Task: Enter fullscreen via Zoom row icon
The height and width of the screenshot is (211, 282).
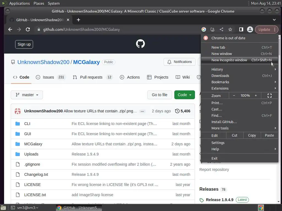Action: 269,96
